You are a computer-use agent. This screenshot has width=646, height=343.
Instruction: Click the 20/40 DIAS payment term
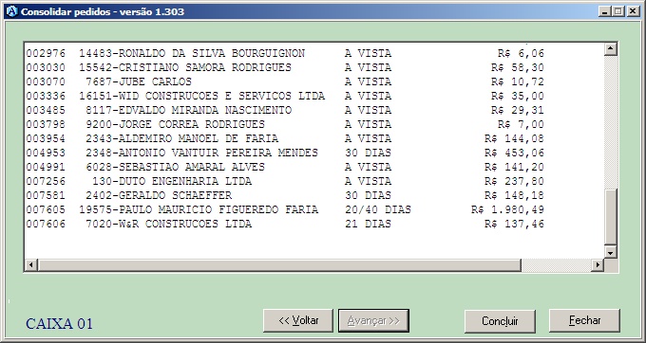coord(378,210)
